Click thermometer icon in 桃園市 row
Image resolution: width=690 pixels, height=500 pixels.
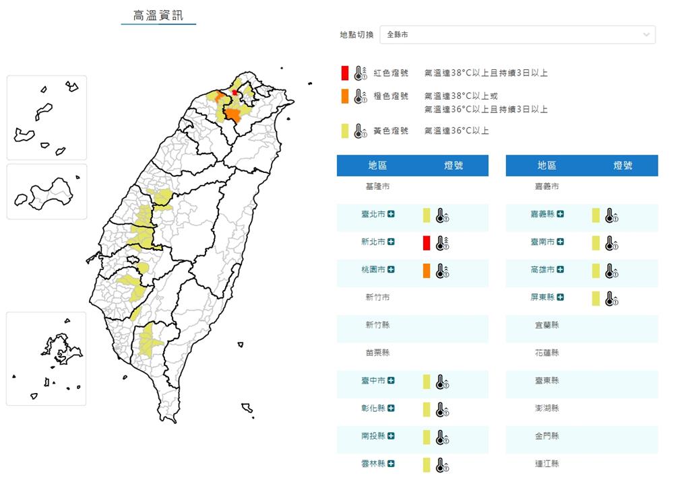click(x=442, y=271)
